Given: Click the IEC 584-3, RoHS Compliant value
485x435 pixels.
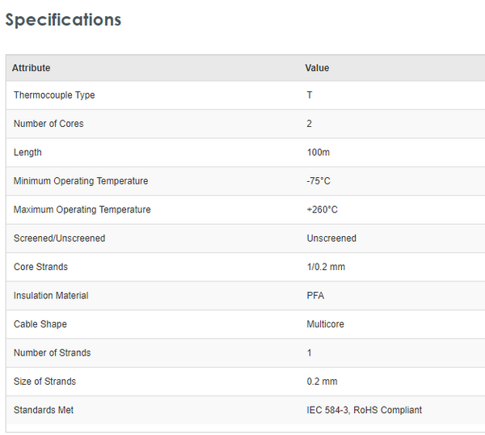Looking at the screenshot, I should [364, 410].
